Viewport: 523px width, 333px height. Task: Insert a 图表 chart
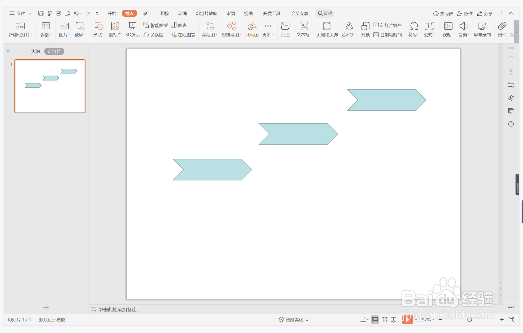click(179, 25)
